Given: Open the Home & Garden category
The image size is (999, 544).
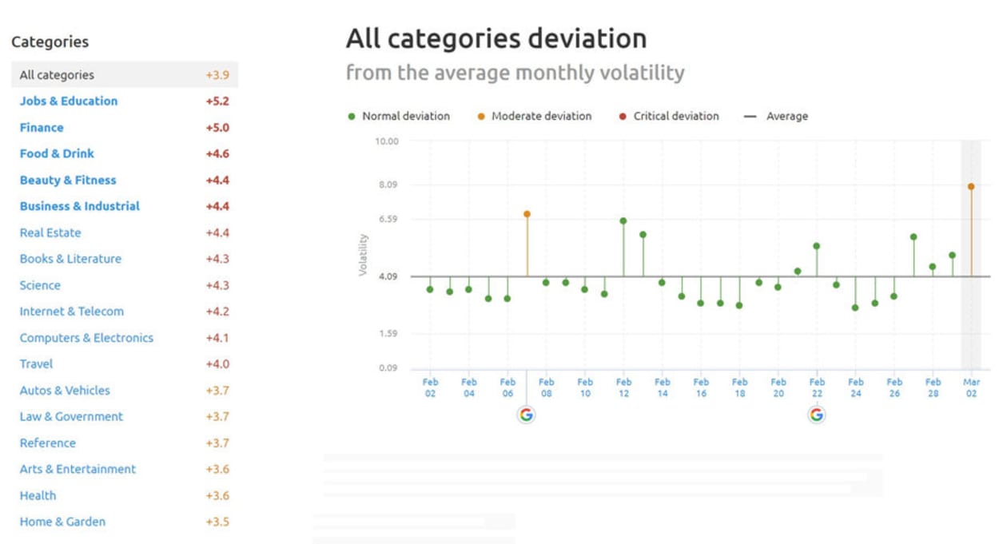Looking at the screenshot, I should (62, 522).
